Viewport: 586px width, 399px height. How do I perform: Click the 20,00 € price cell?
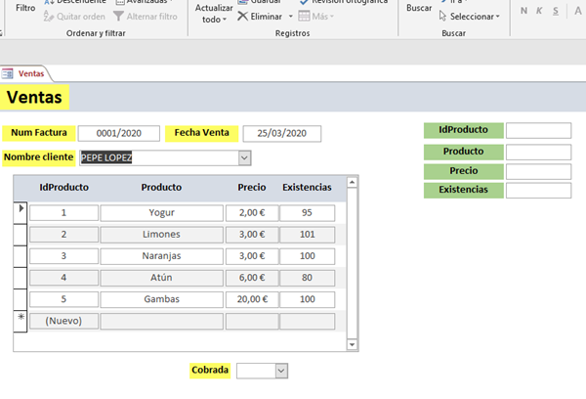point(252,299)
